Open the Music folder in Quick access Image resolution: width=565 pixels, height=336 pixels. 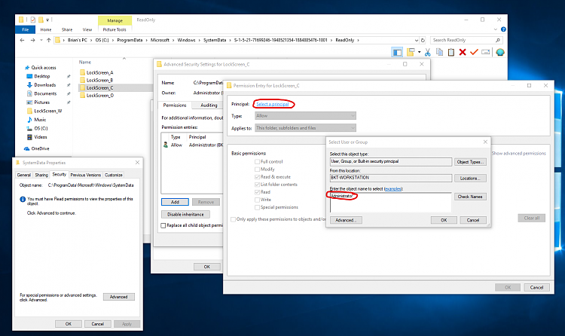pos(40,119)
